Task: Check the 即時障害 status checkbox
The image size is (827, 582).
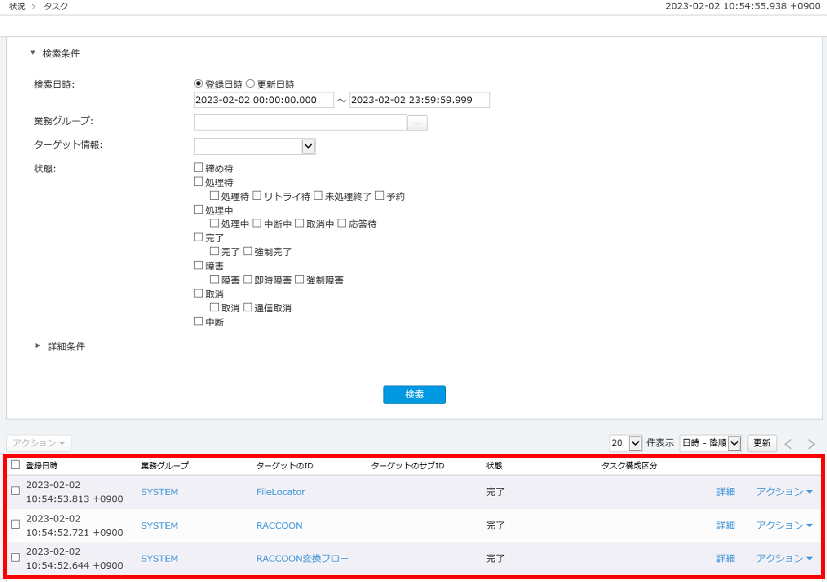Action: pos(248,279)
